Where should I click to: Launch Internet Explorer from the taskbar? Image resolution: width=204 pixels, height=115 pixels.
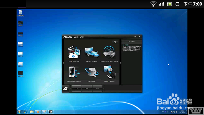pyautogui.click(x=25, y=112)
